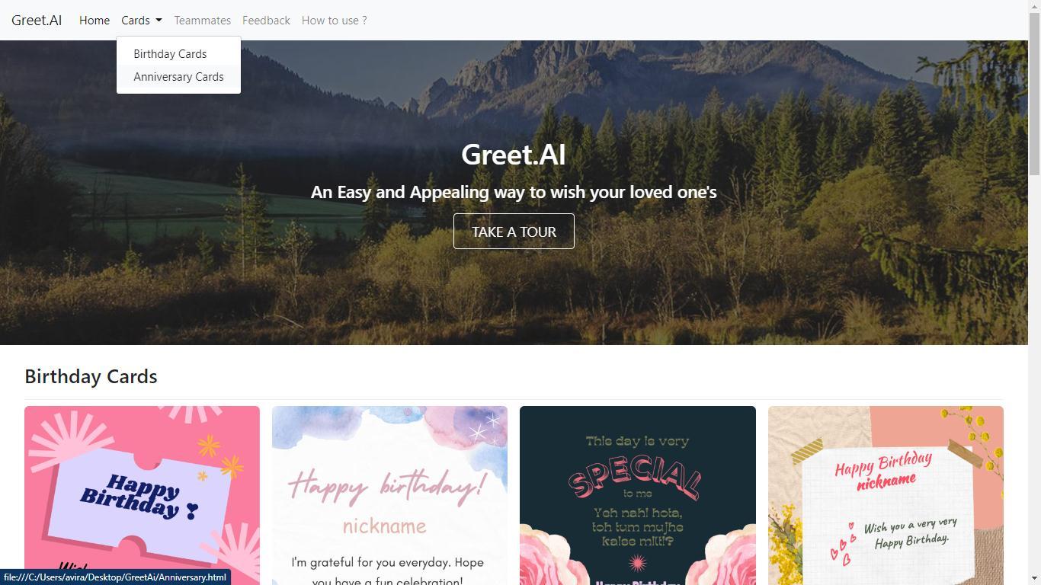This screenshot has height=585, width=1041.
Task: Select the watercolor Happy birthday nickname card
Action: click(x=389, y=495)
